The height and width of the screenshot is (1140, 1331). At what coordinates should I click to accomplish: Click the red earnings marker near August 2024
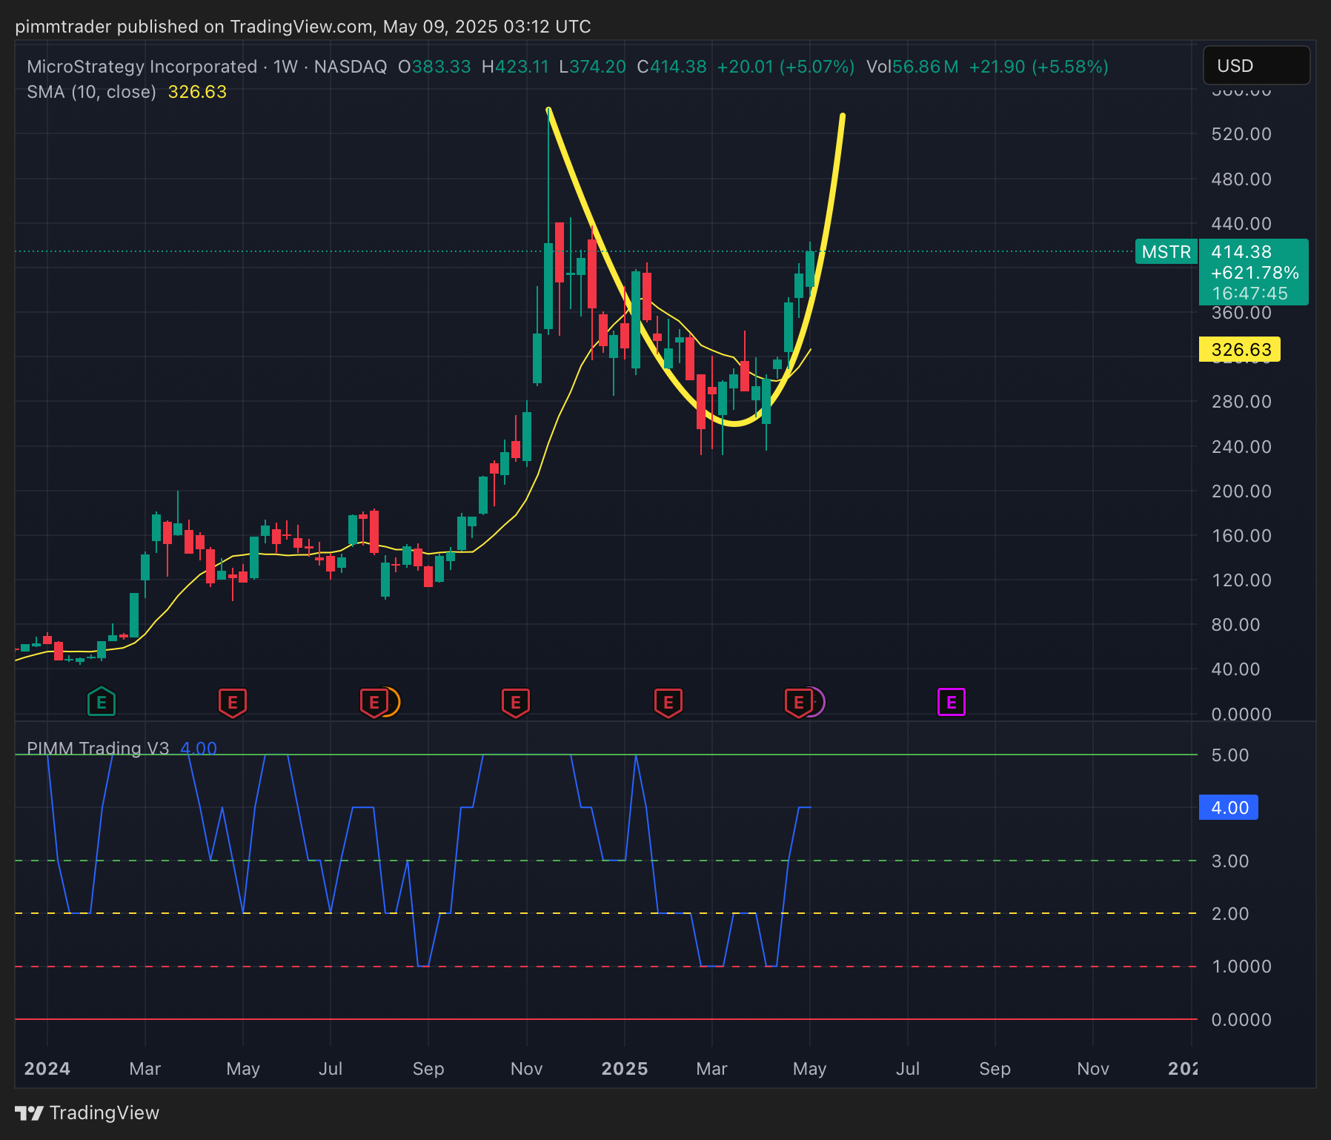tap(374, 702)
